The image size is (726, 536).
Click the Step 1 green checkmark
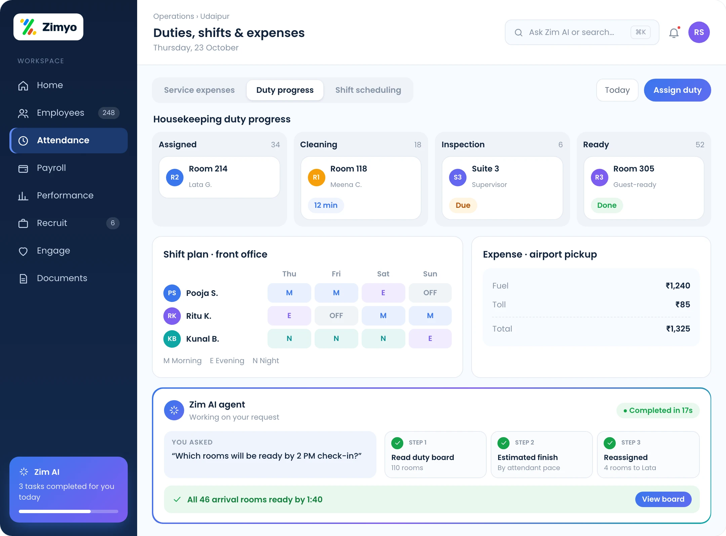397,443
